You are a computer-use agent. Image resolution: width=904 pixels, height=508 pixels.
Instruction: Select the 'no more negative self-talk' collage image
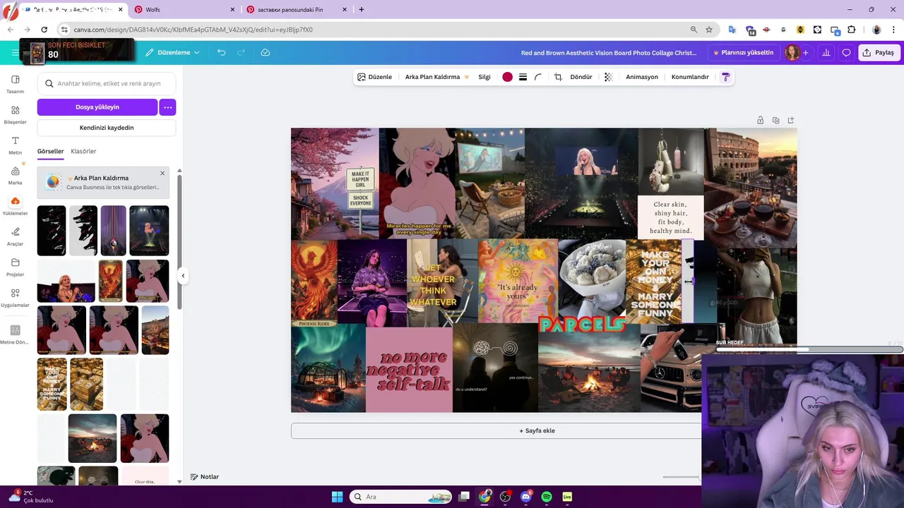click(409, 370)
